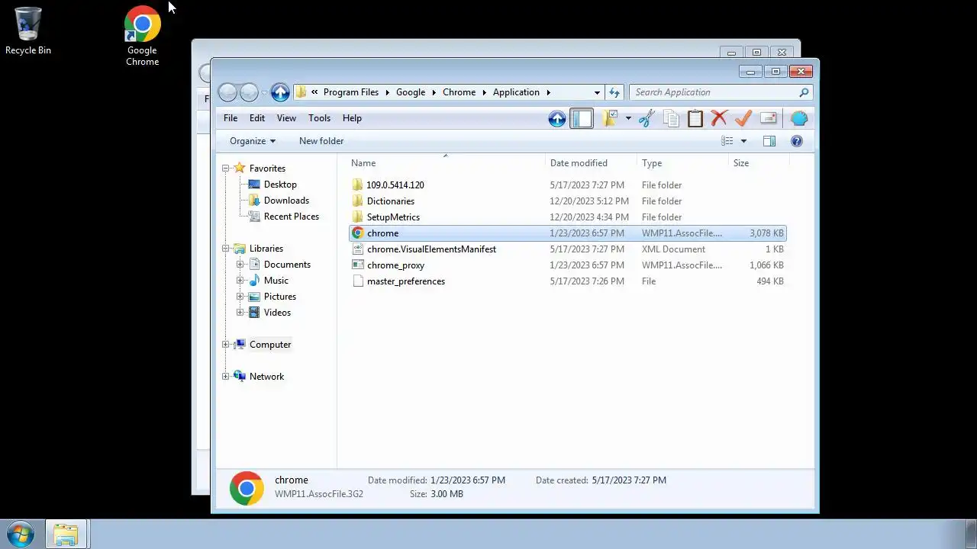Select Network in navigation pane

click(266, 377)
